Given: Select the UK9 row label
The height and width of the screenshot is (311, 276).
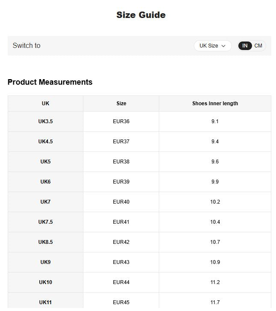Looking at the screenshot, I should pos(45,262).
